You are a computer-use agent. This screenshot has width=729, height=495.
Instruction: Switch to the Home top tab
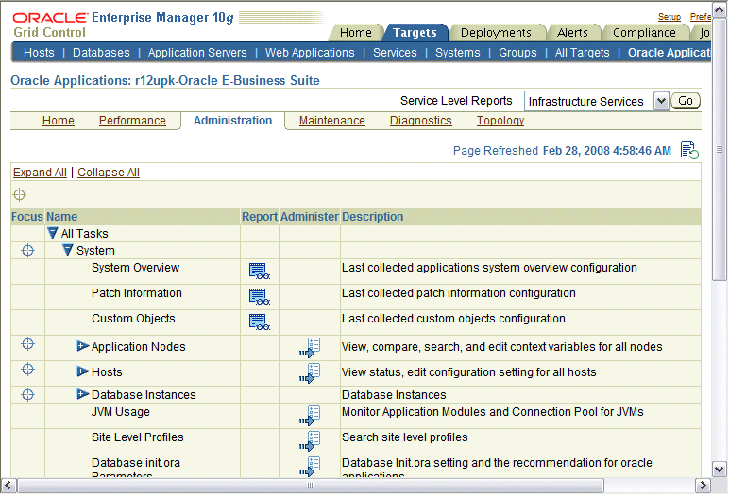tap(356, 32)
